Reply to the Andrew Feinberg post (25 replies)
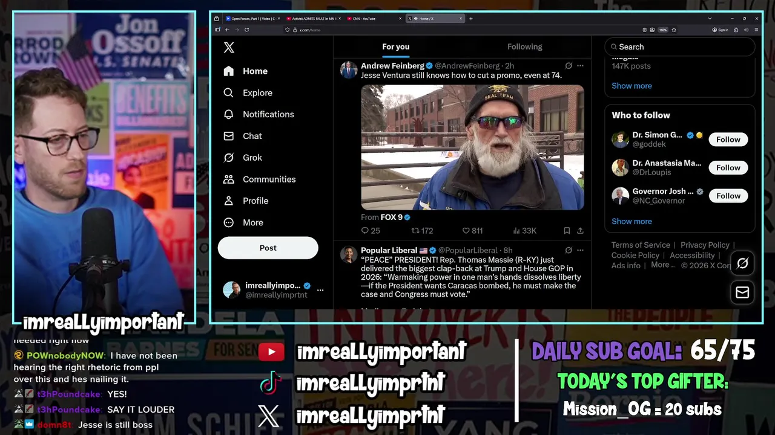775x435 pixels. point(370,230)
